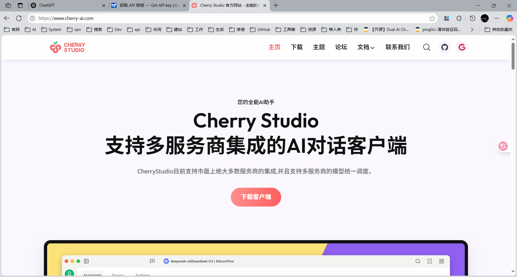Viewport: 517px width, 277px height.
Task: Open the colorful grid icon in browser toolbar
Action: pos(446,18)
